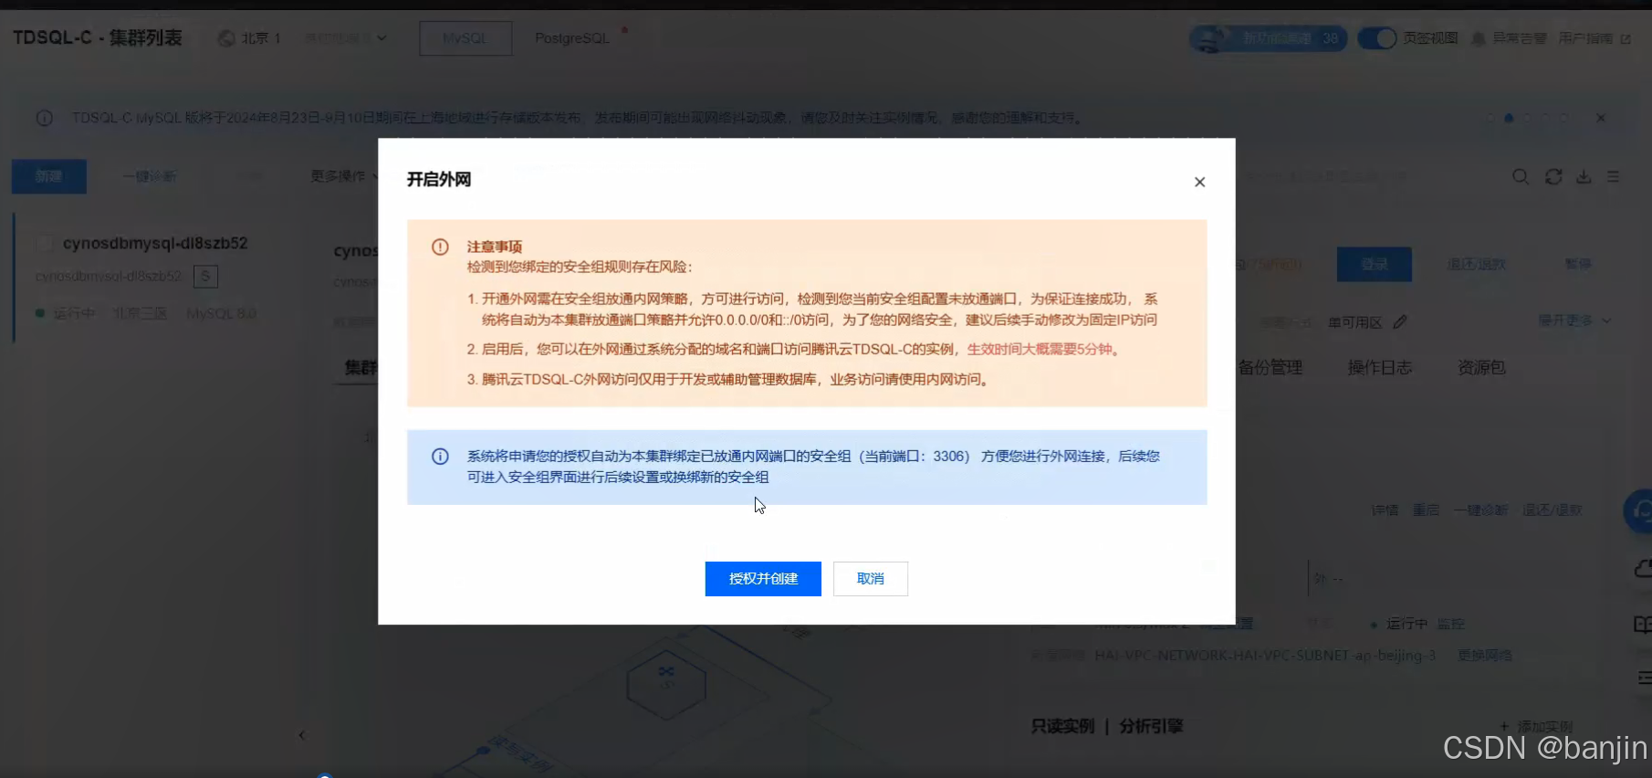Viewport: 1652px width, 778px height.
Task: Open the 备份管理 tab
Action: 1270,367
